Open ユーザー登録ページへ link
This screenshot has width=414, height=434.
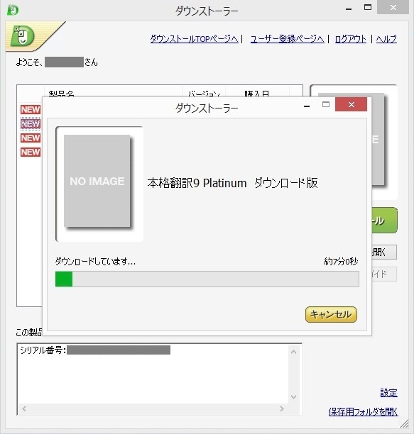coord(287,39)
